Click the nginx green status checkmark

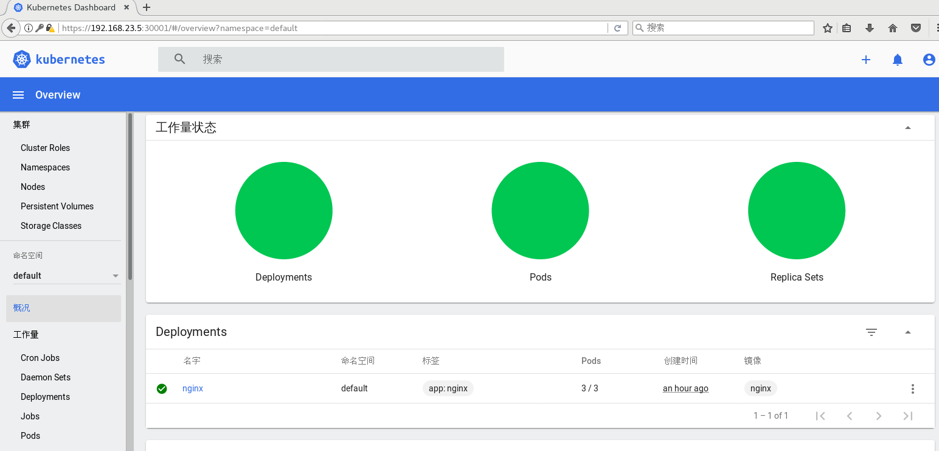pyautogui.click(x=162, y=388)
